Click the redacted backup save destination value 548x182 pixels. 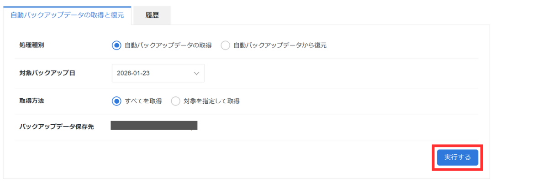pyautogui.click(x=154, y=126)
